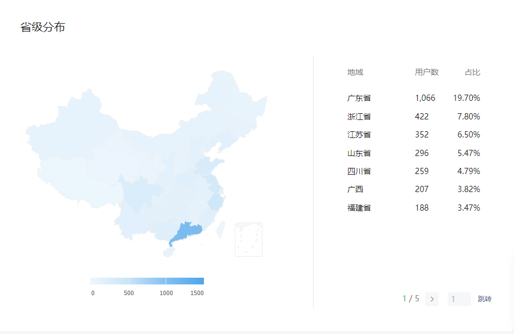Click the 7.80% percentage value
The height and width of the screenshot is (334, 514).
(469, 117)
